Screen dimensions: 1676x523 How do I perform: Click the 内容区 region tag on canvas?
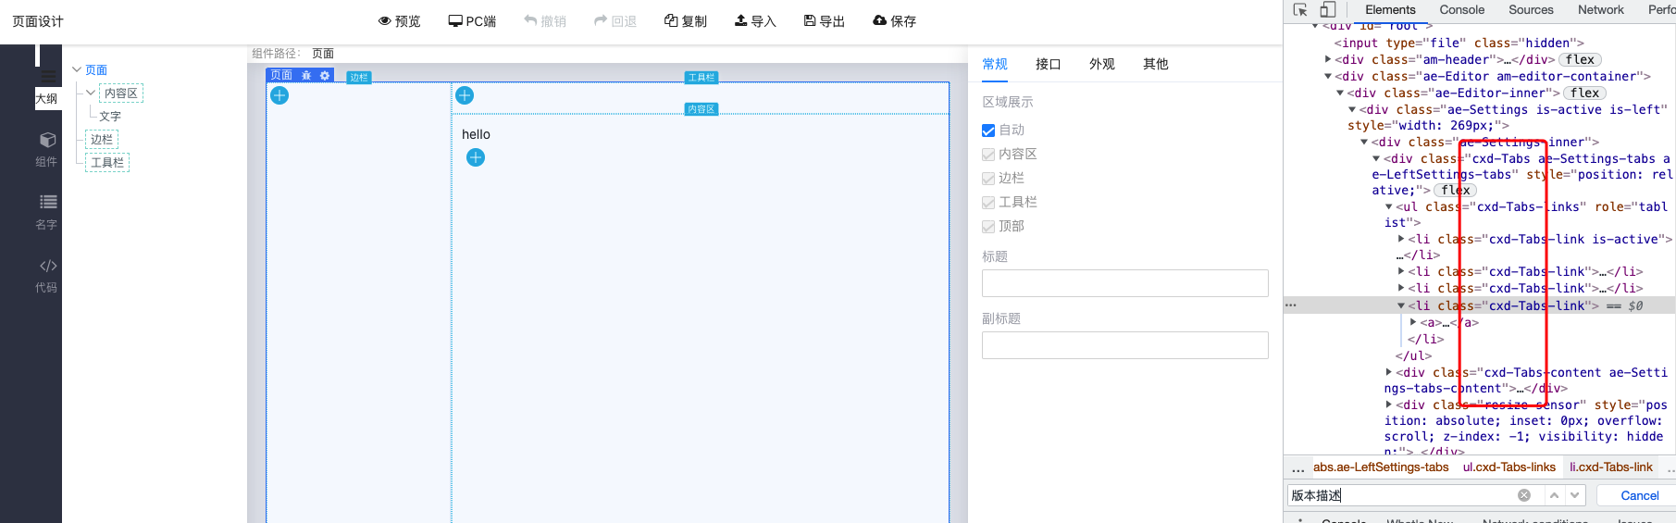click(701, 109)
